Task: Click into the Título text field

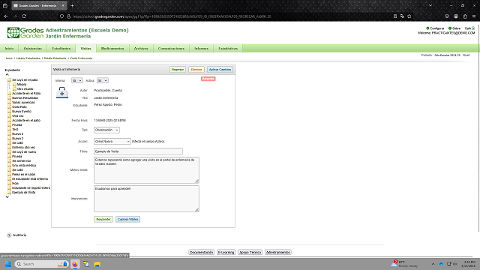Action: tap(138, 151)
